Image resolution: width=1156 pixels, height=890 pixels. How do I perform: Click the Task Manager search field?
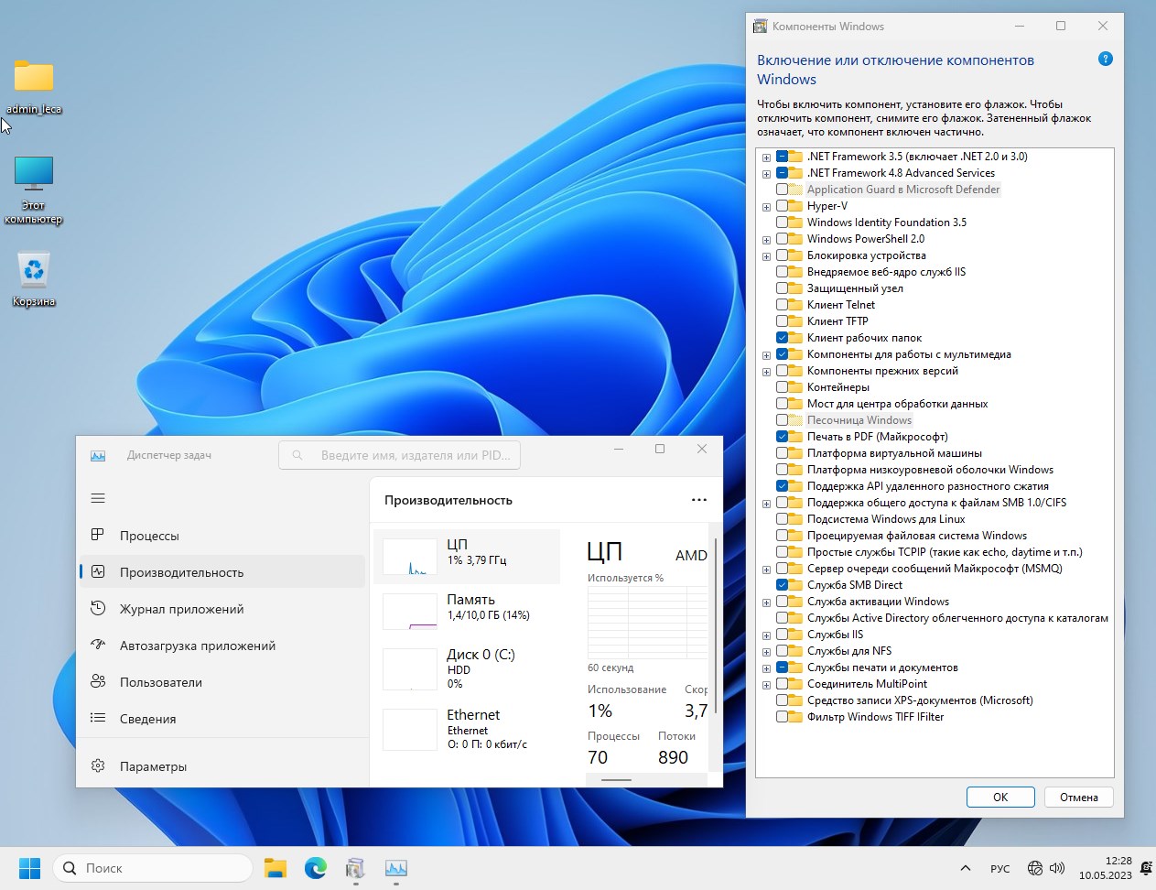[400, 455]
